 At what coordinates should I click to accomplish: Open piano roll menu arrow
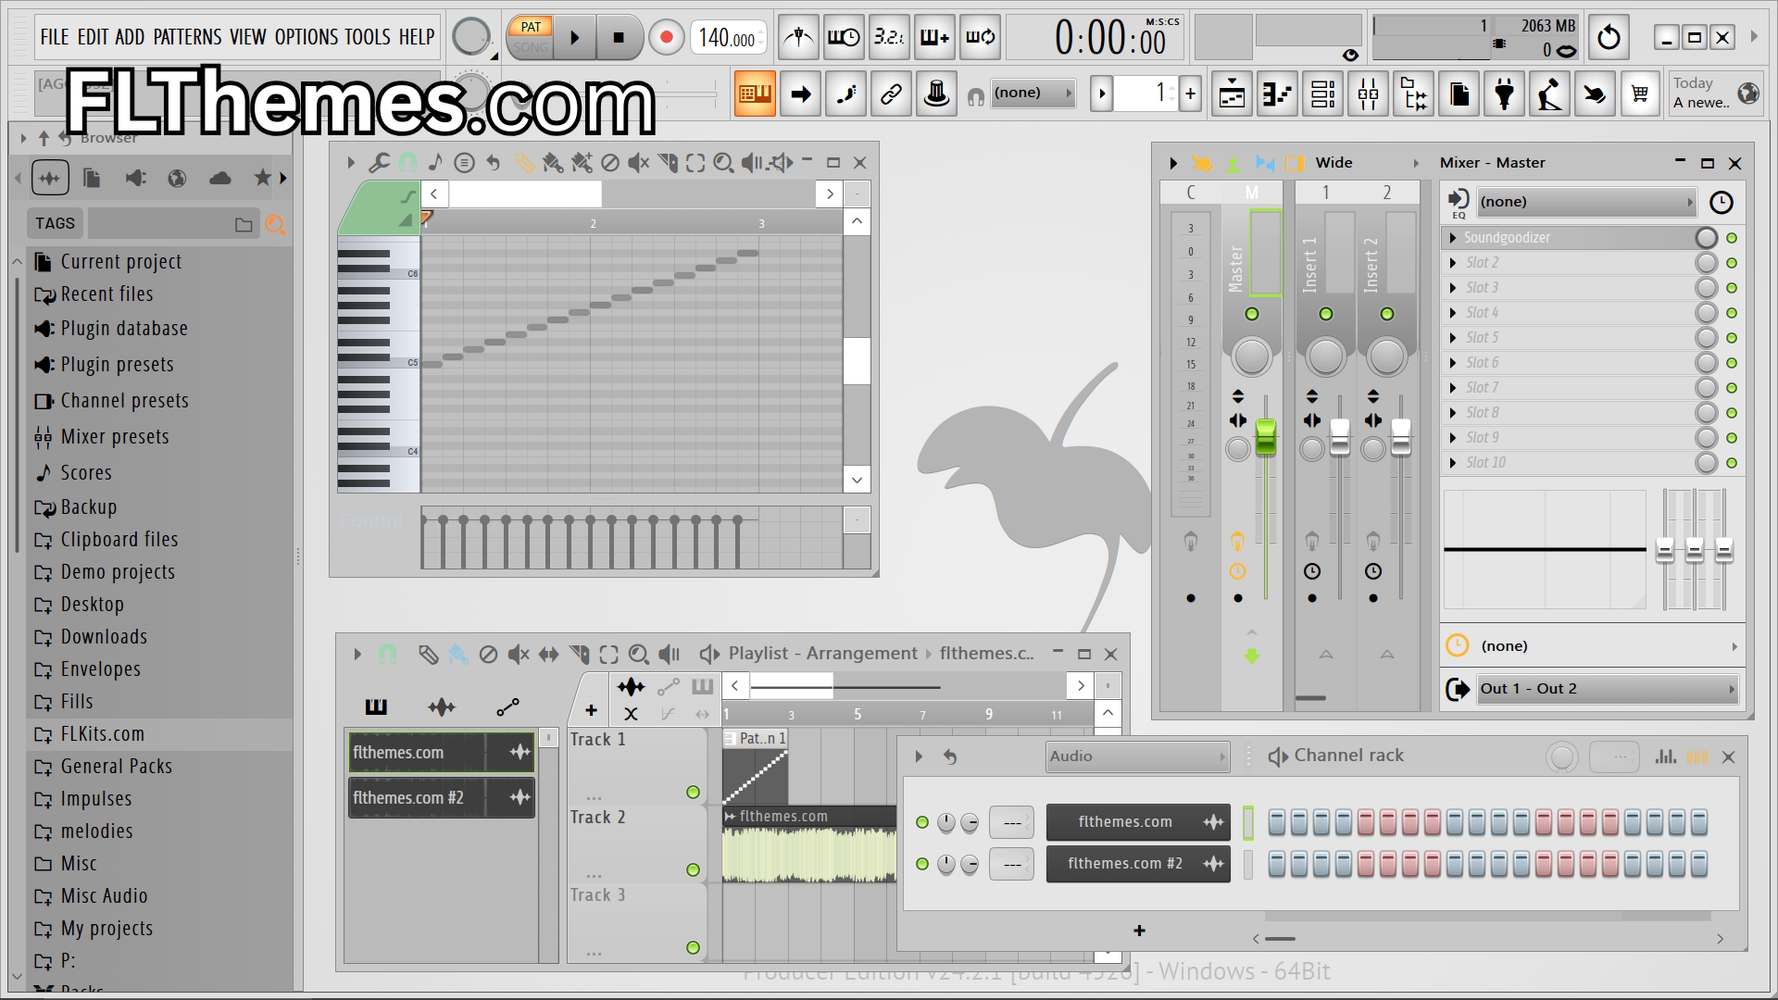coord(351,163)
